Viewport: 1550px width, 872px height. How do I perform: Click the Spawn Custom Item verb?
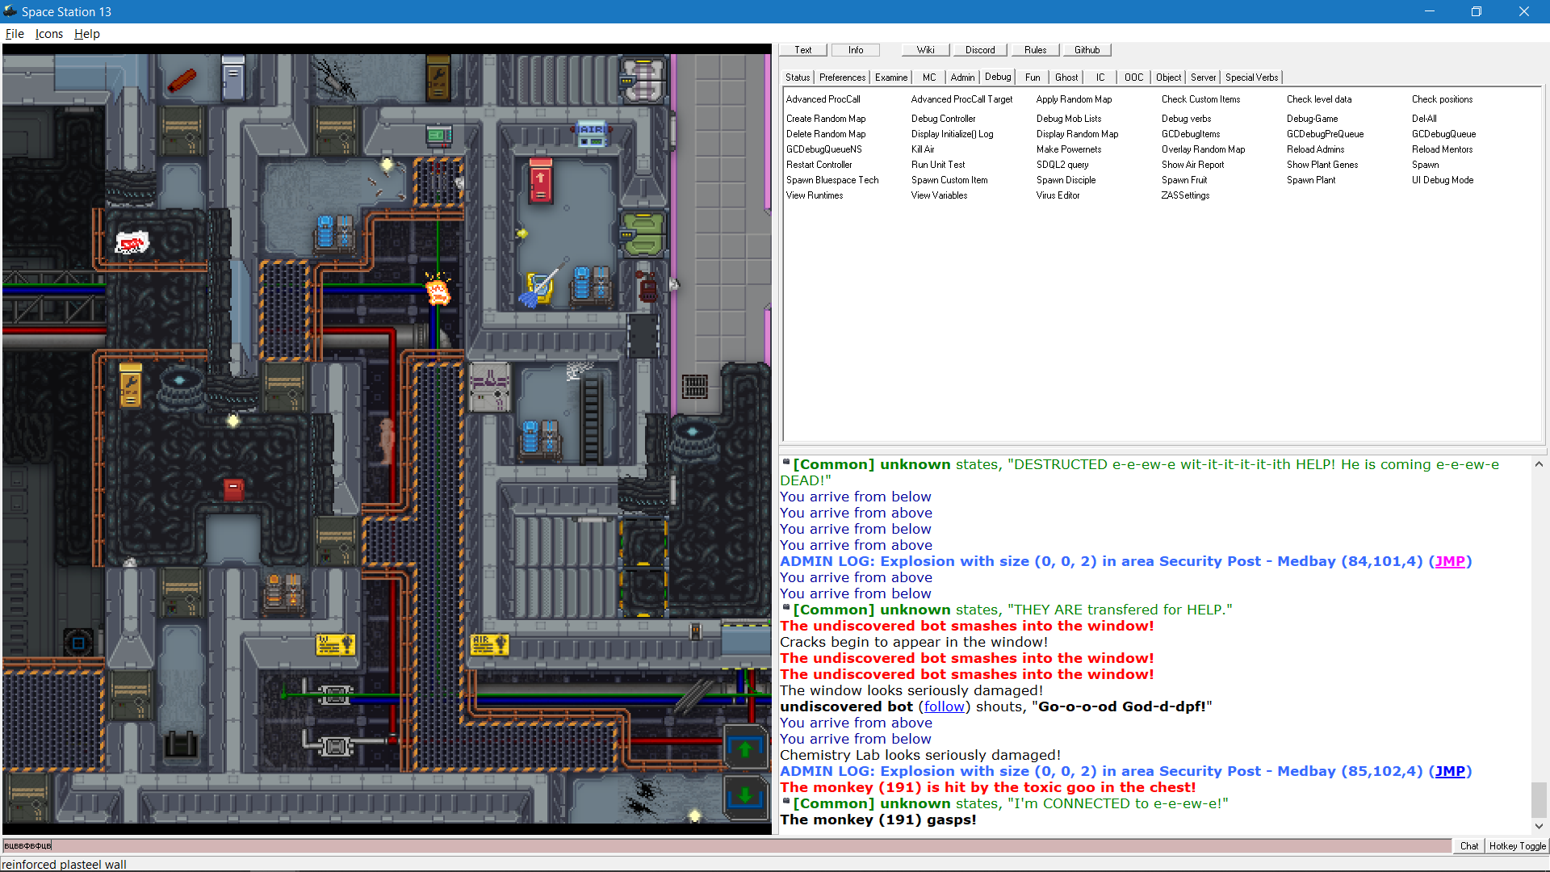pos(949,180)
